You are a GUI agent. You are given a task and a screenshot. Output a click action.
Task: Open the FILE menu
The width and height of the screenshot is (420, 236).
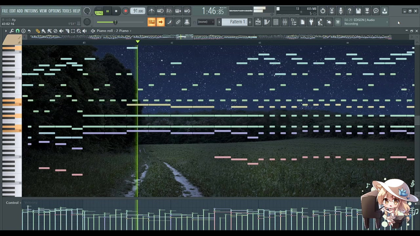5,11
